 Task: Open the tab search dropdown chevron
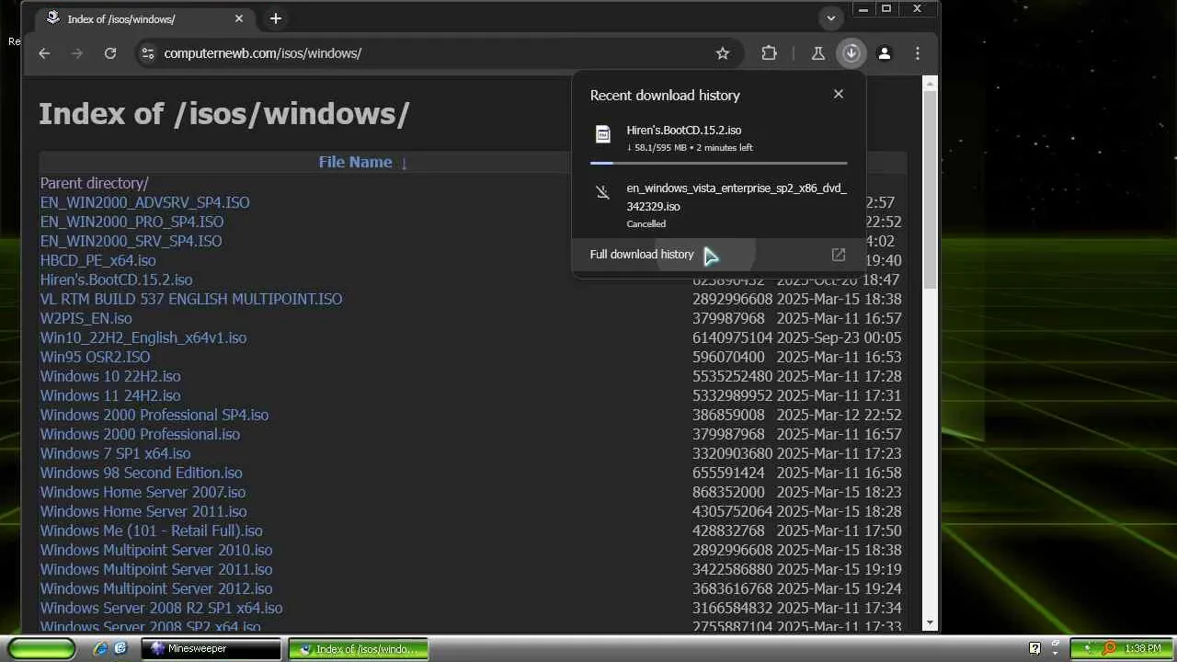tap(831, 18)
